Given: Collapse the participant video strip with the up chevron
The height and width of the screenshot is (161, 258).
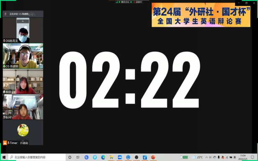Looking at the screenshot, I should (x=23, y=21).
